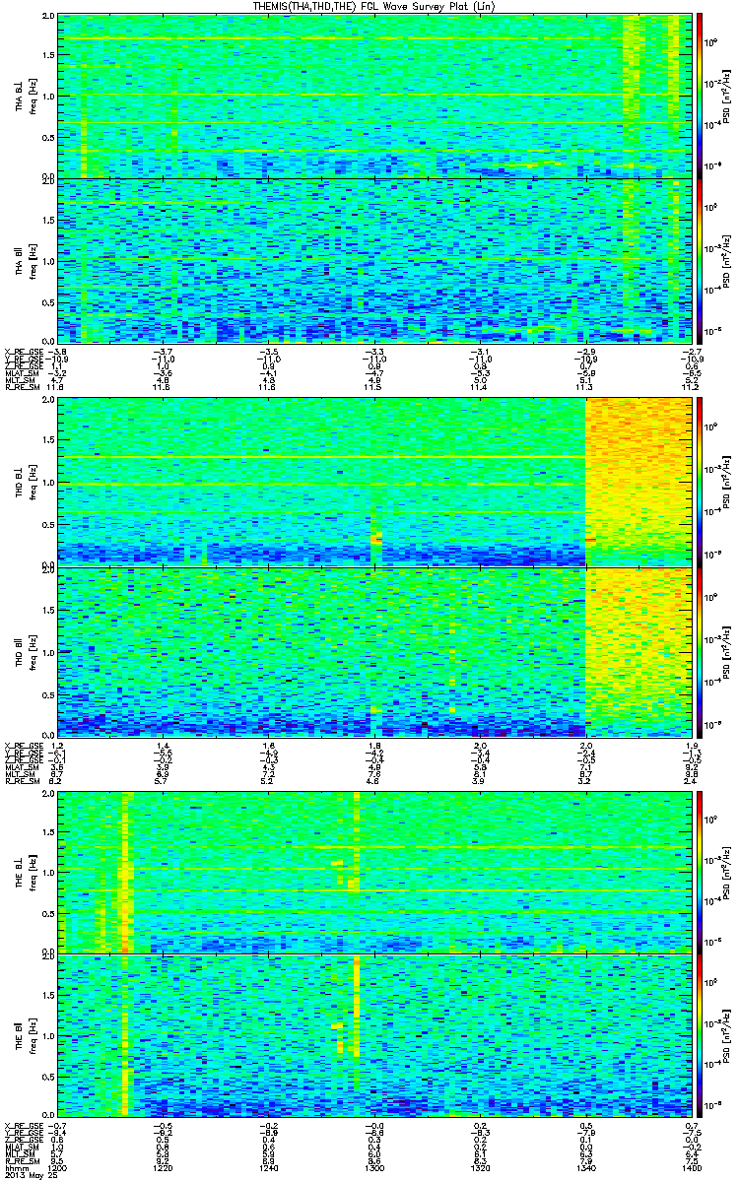Click the "1240" time tick label
Screen dimensions: 739x1182
[268, 1169]
